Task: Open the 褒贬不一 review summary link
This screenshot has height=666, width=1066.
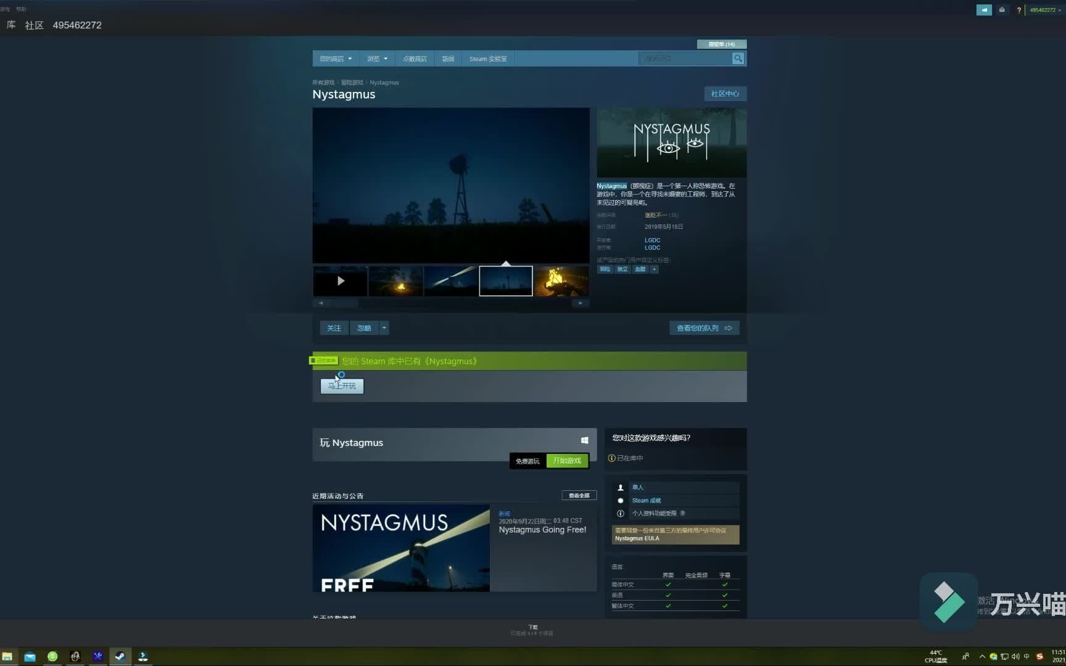Action: [655, 215]
